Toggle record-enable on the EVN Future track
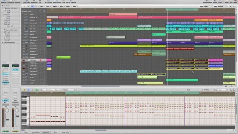Image resolution: width=238 pixels, height=134 pixels. point(41,60)
